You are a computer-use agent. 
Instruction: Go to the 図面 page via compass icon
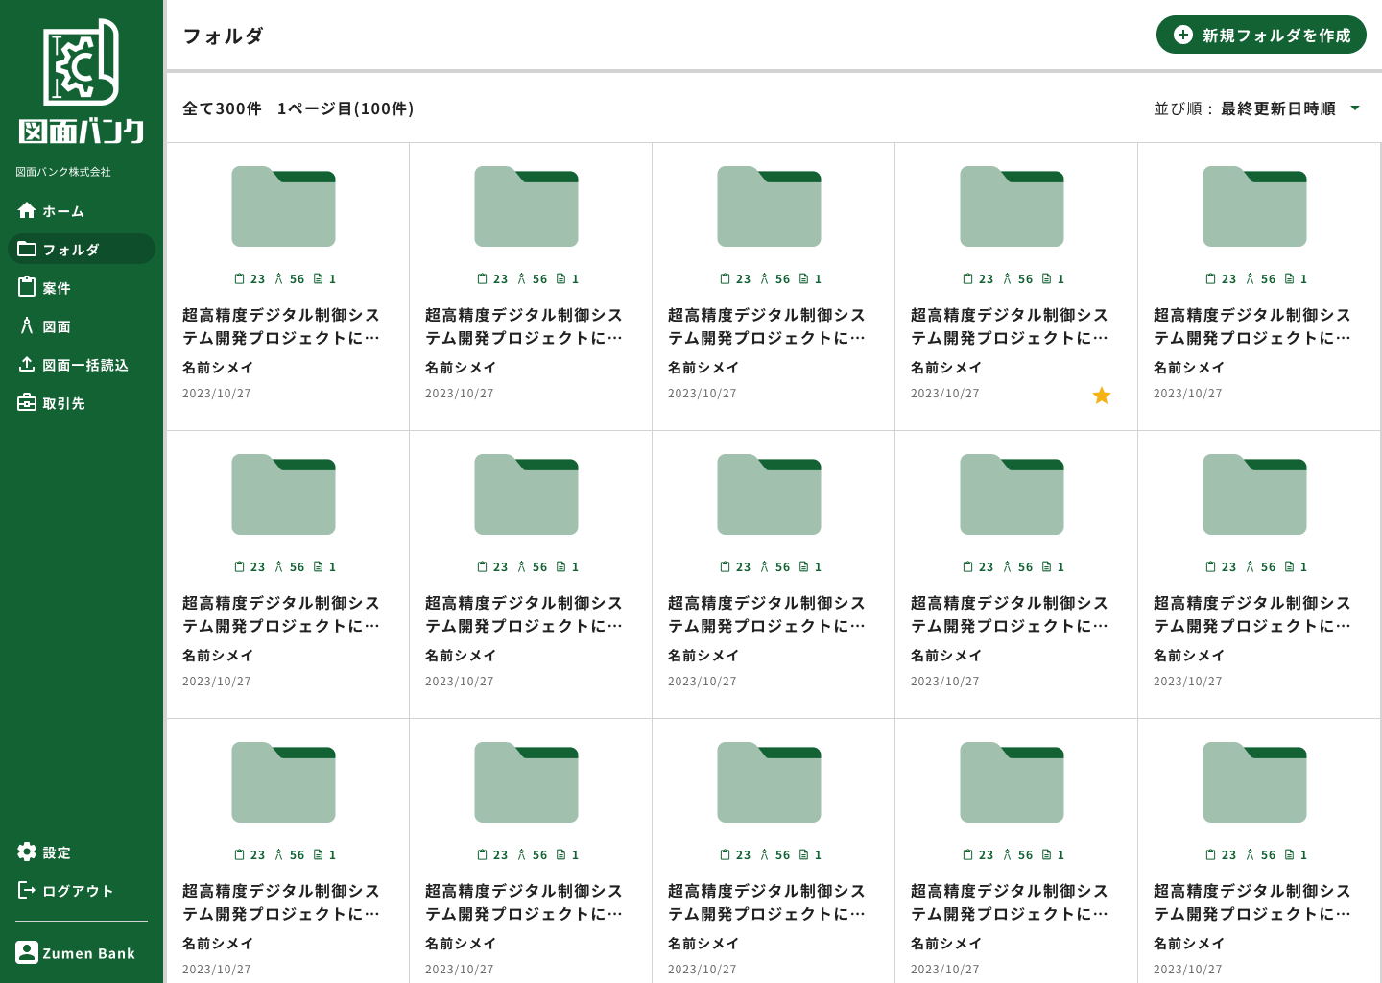coord(27,325)
